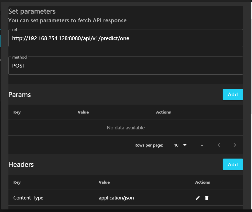The image size is (252, 212).
Task: Click the left chevron near Rows per page
Action: coord(219,145)
